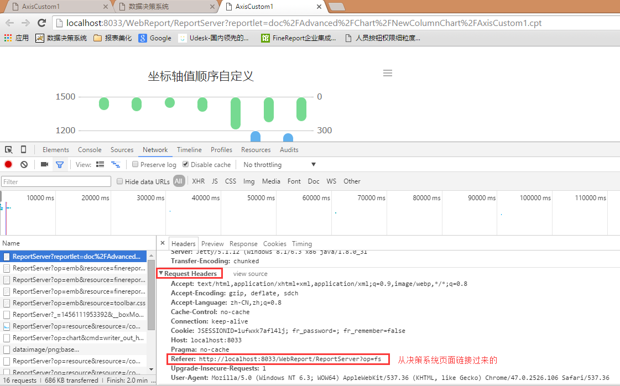Click the red record network log button
The height and width of the screenshot is (386, 620).
click(x=8, y=165)
